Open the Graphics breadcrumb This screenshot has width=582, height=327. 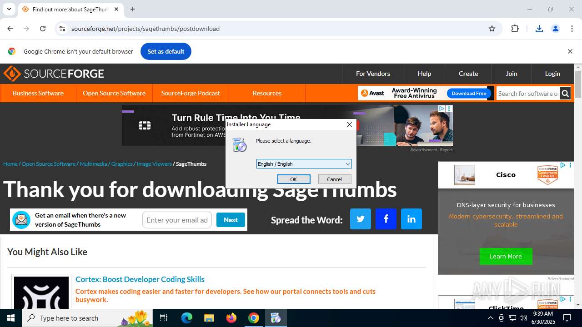(x=122, y=164)
